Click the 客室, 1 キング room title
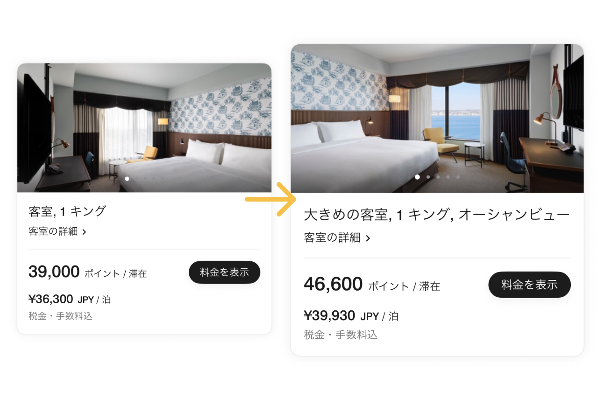 [67, 211]
